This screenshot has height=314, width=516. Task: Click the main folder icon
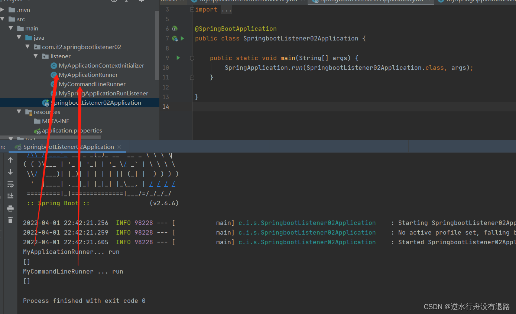[20, 28]
